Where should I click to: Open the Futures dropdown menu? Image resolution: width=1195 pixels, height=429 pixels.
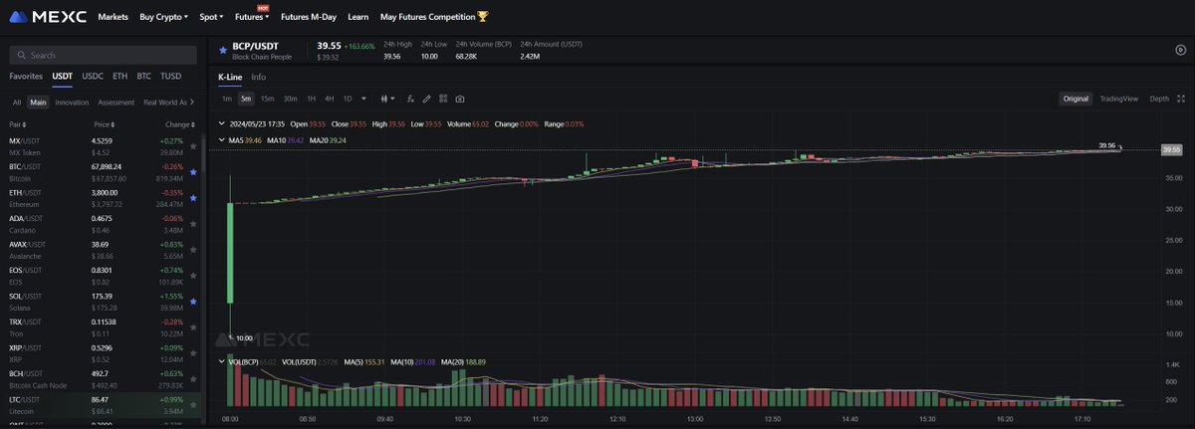pyautogui.click(x=252, y=17)
